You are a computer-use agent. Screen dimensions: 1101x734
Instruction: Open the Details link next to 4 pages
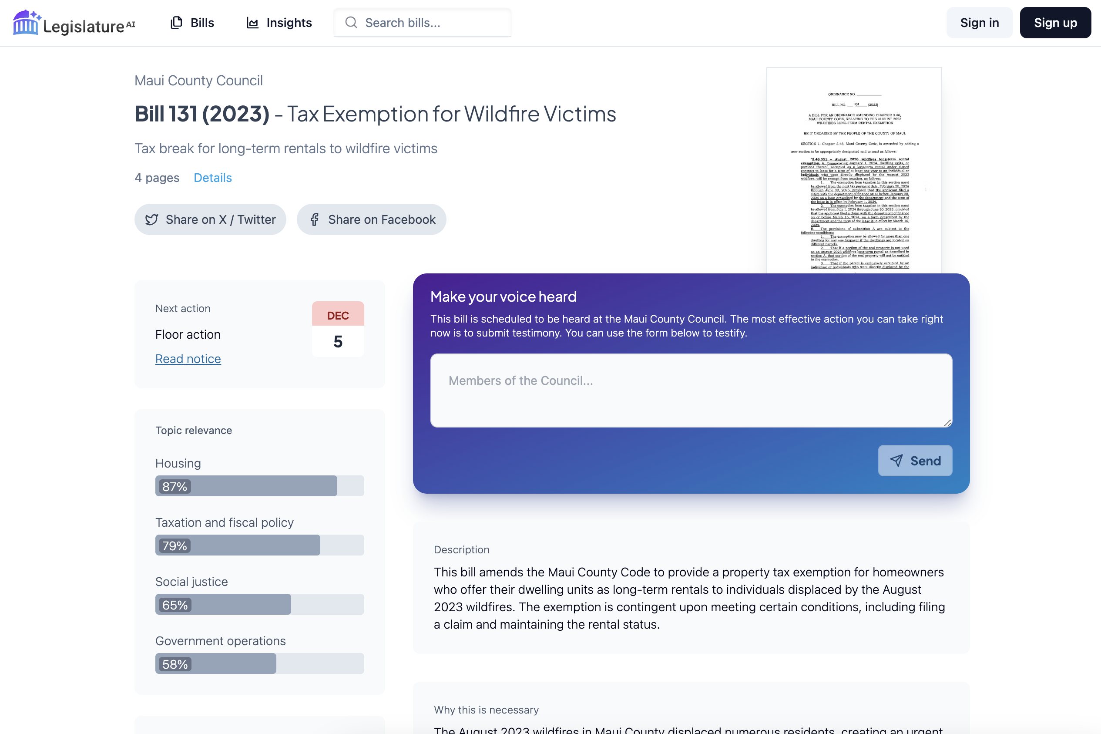coord(212,178)
